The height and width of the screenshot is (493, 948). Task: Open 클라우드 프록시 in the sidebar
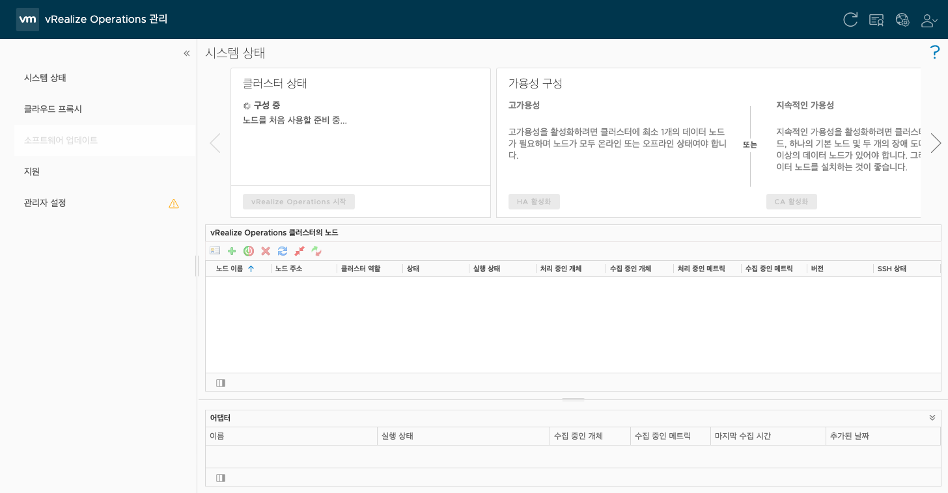pos(53,109)
